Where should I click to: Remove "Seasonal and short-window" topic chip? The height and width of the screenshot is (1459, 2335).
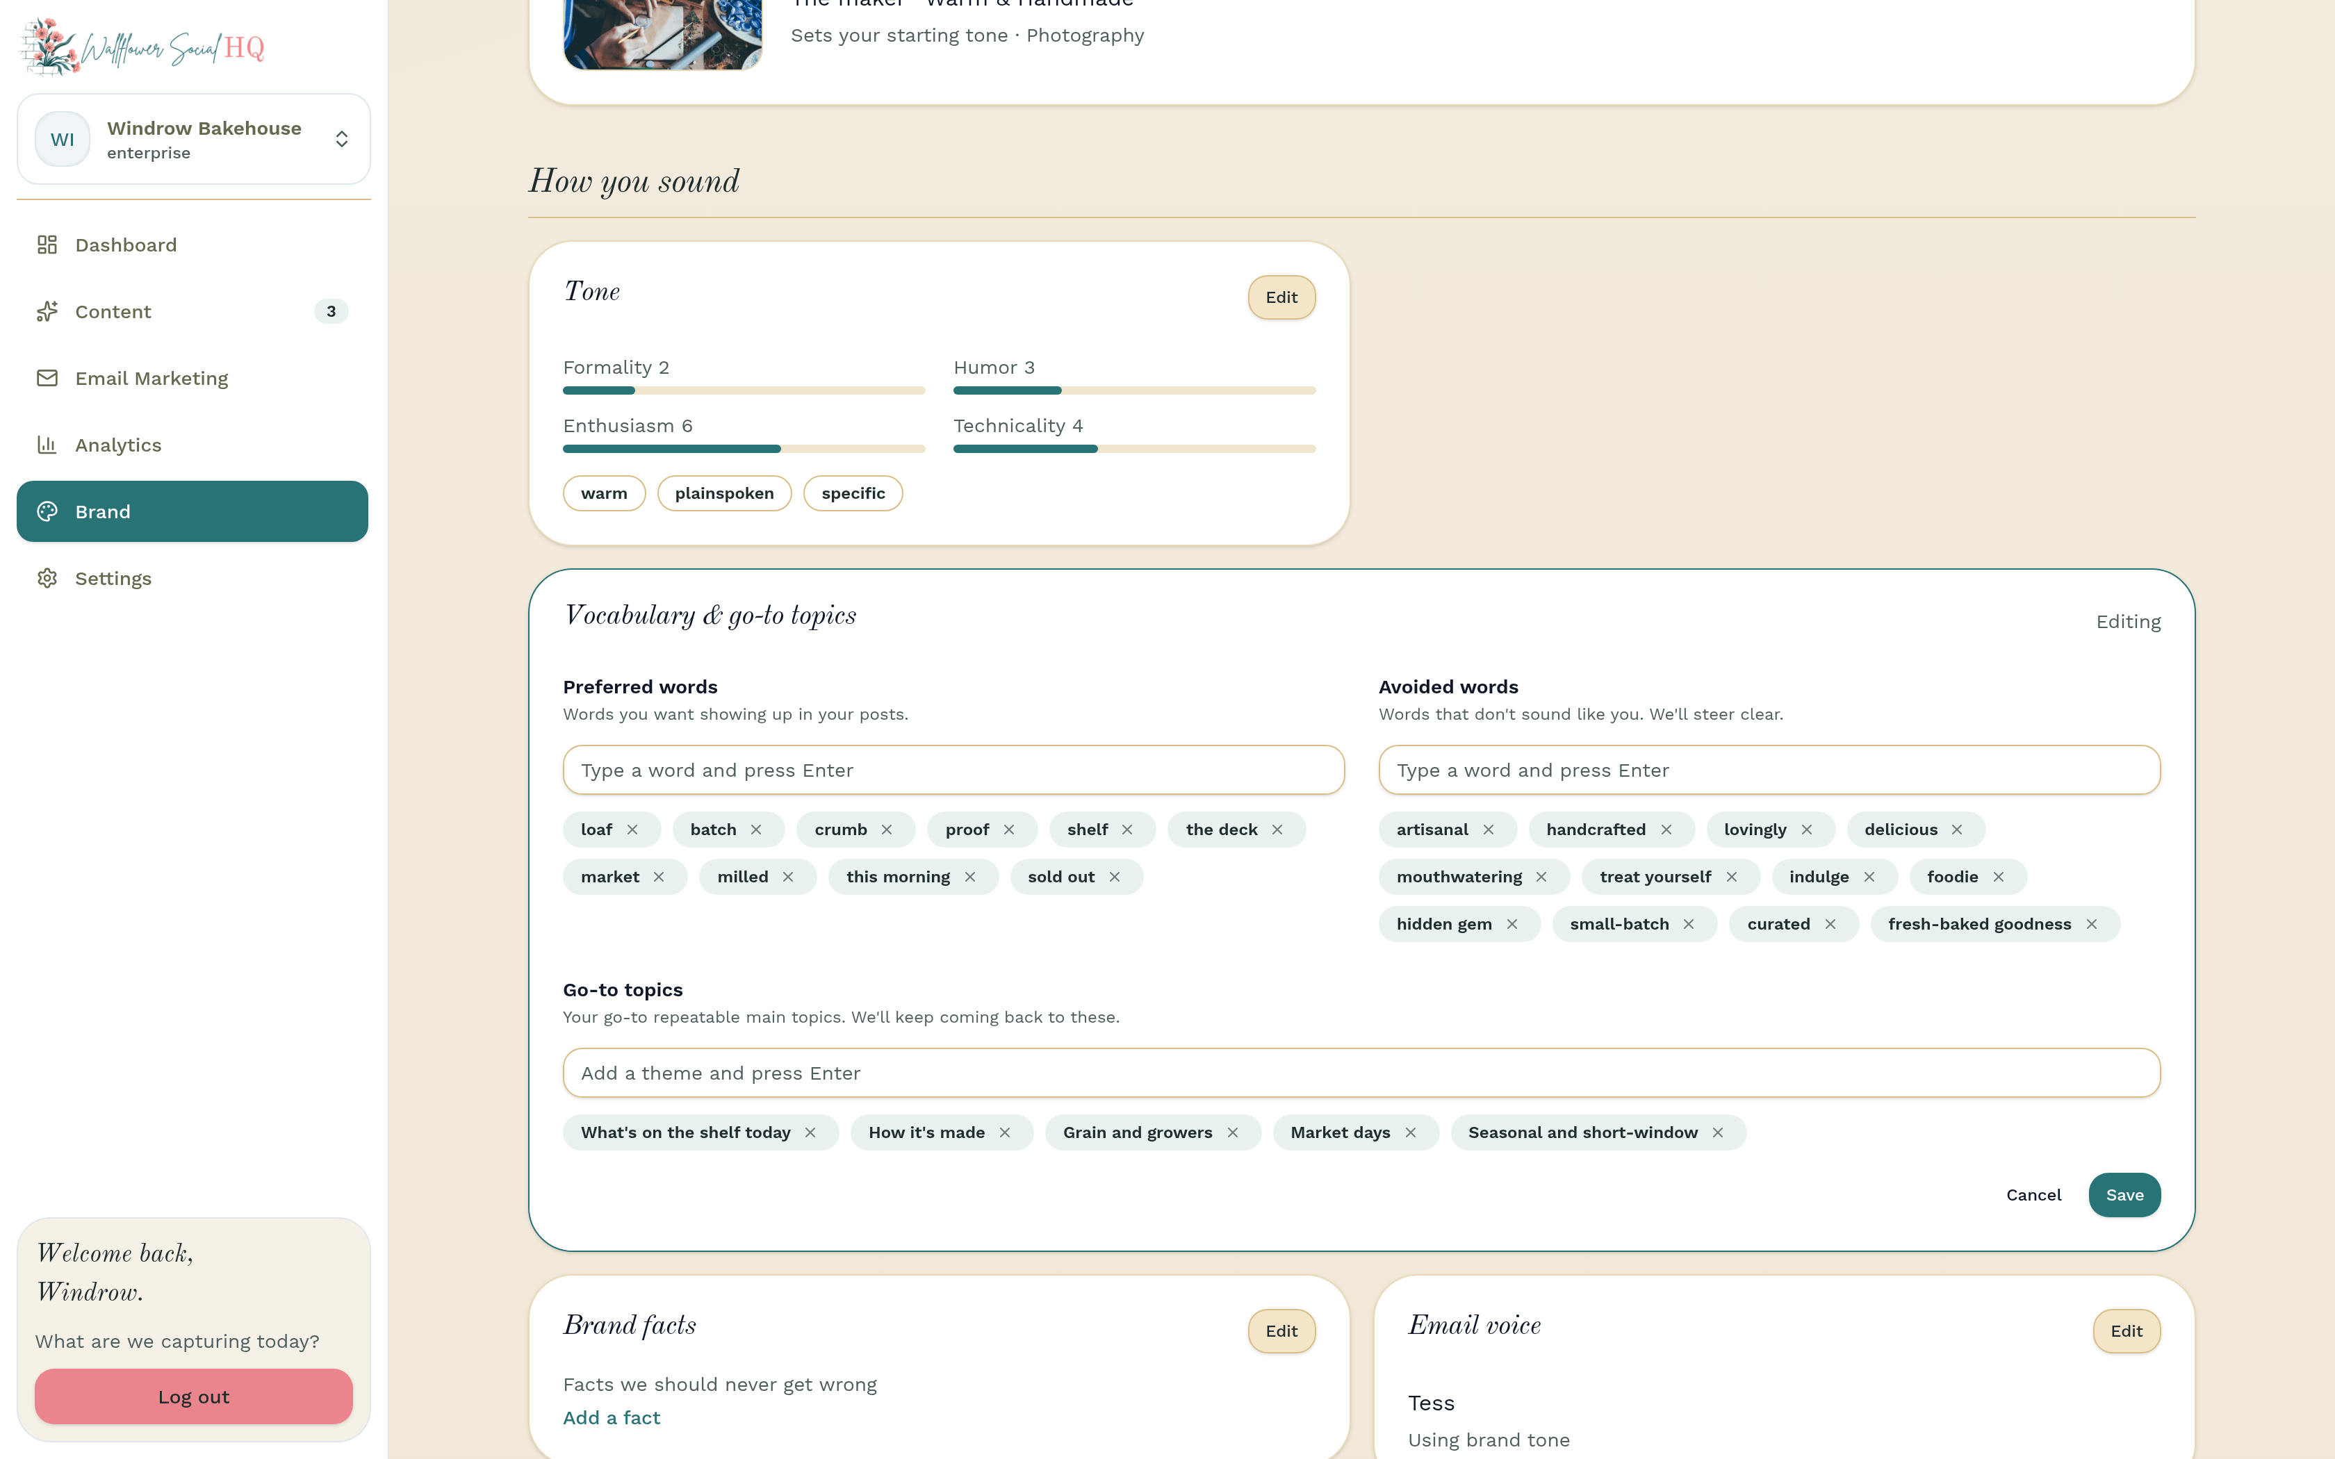(1719, 1133)
